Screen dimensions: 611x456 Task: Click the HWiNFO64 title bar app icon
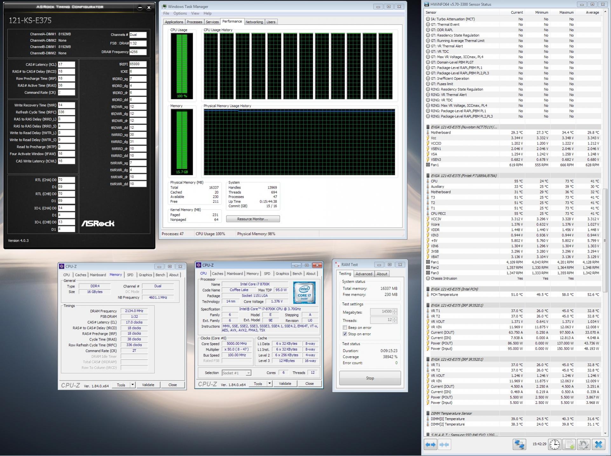click(427, 4)
